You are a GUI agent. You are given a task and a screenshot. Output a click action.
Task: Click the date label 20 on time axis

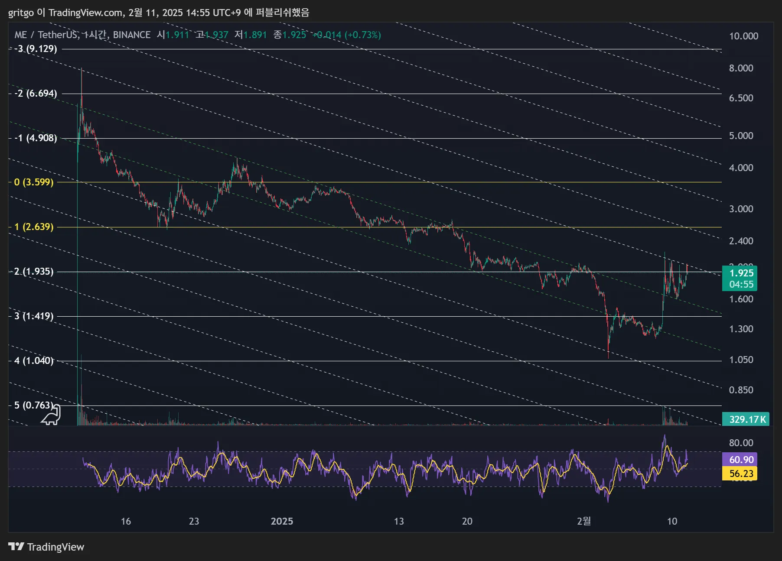(x=467, y=521)
